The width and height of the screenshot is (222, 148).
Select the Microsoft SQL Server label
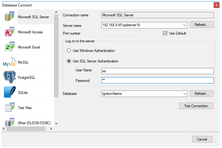33,17
